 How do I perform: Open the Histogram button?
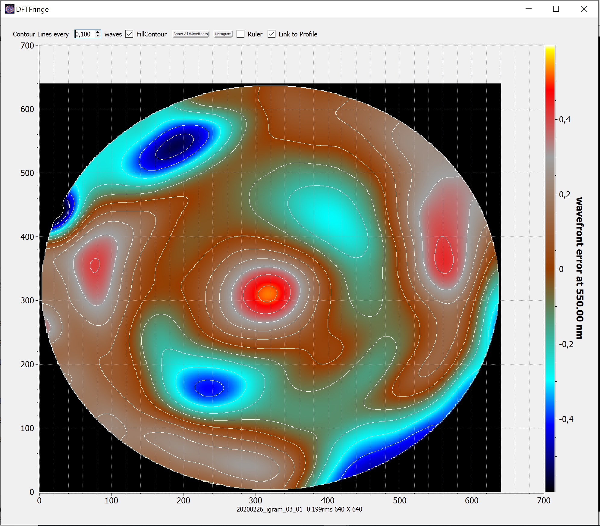pos(223,34)
